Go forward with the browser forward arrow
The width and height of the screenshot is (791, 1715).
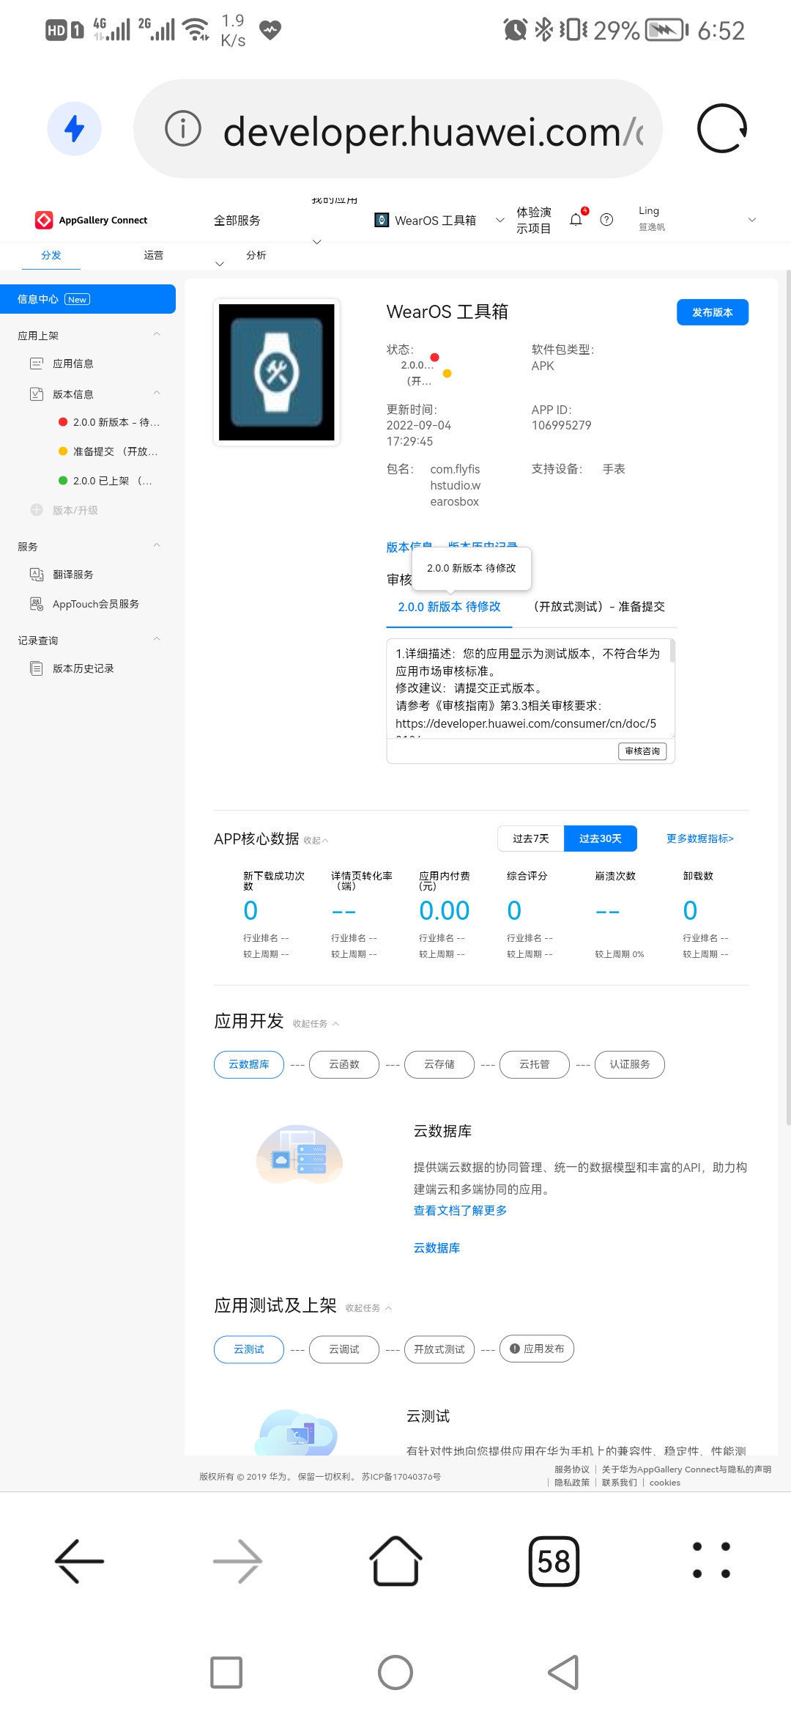pos(237,1561)
